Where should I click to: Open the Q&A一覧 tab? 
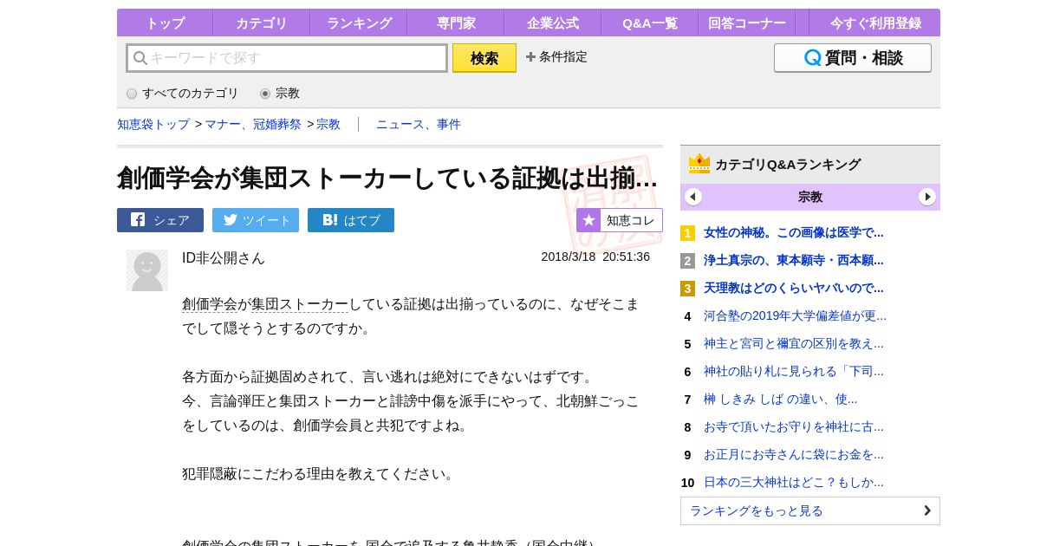(x=650, y=23)
